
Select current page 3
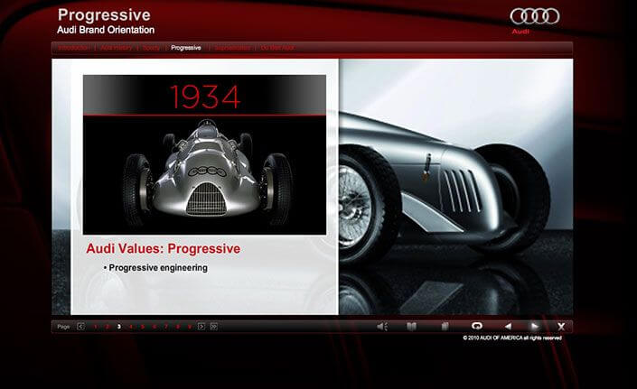119,327
